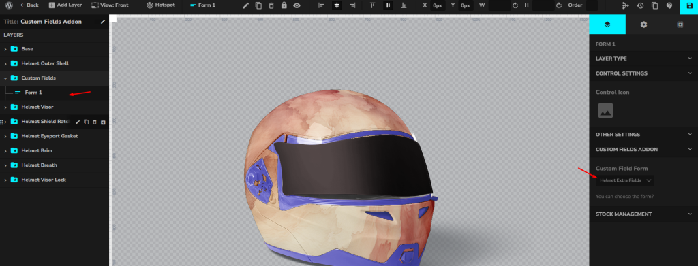The image size is (698, 266).
Task: Collapse the CUSTOM FIELDS ADDON section
Action: pos(643,149)
